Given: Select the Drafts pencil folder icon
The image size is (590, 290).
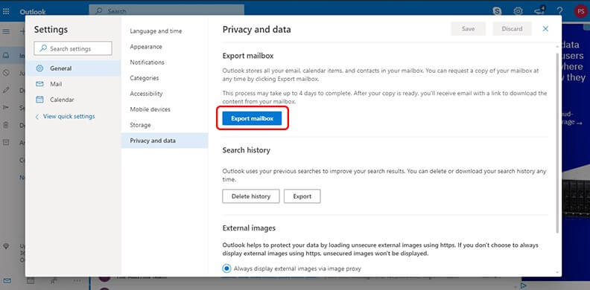Looking at the screenshot, I should tap(6, 90).
